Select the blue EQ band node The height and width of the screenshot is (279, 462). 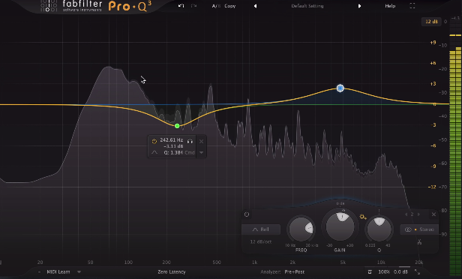[340, 88]
